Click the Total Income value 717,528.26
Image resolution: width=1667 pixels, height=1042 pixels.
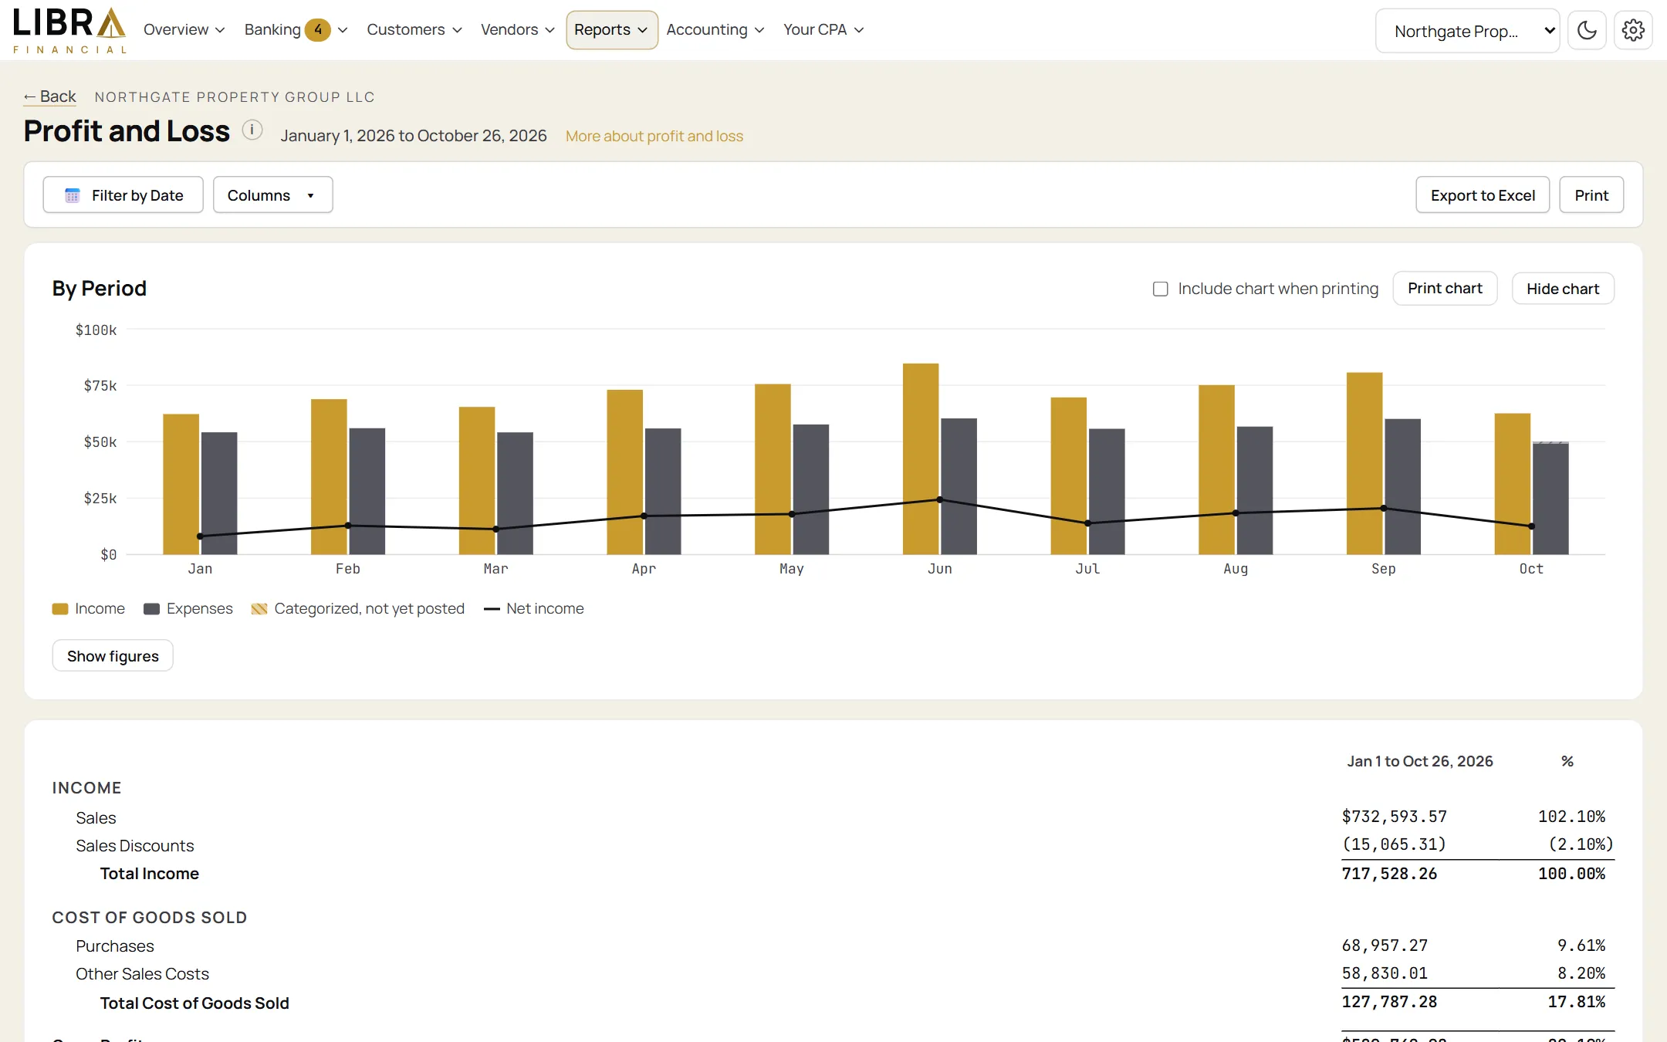pyautogui.click(x=1389, y=874)
